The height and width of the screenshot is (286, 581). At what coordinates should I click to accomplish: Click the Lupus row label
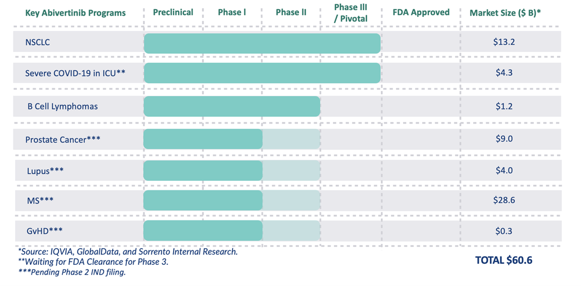pyautogui.click(x=46, y=171)
